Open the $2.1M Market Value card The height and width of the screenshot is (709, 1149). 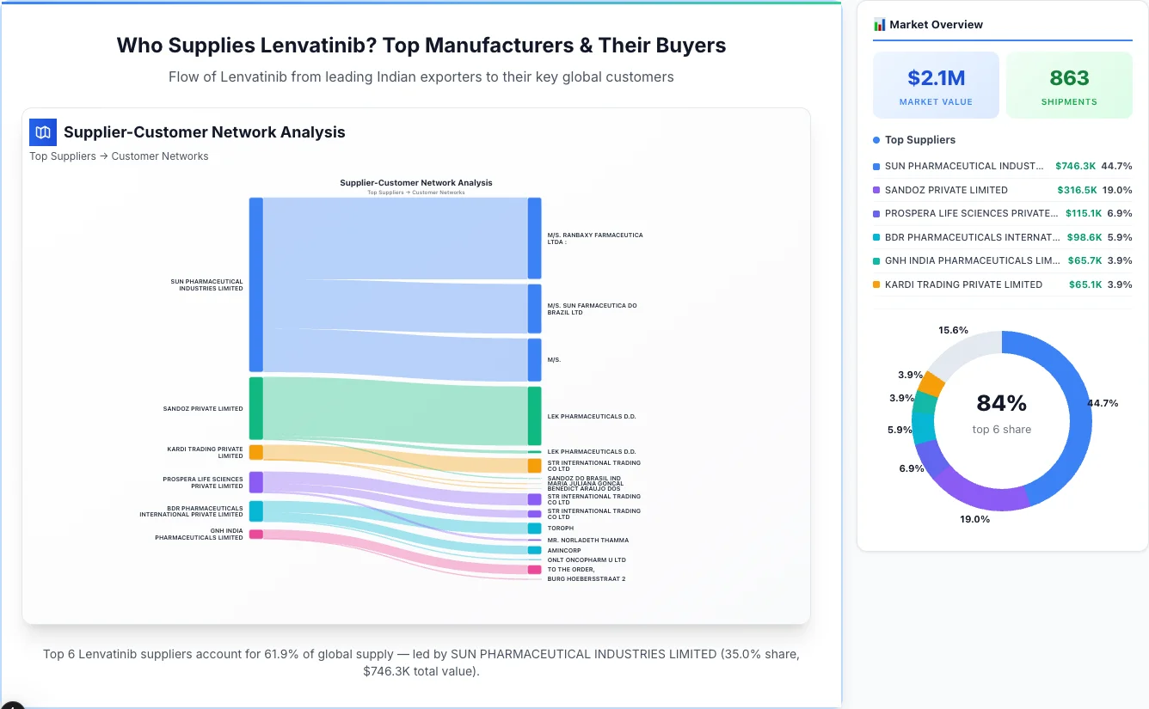[x=936, y=84]
